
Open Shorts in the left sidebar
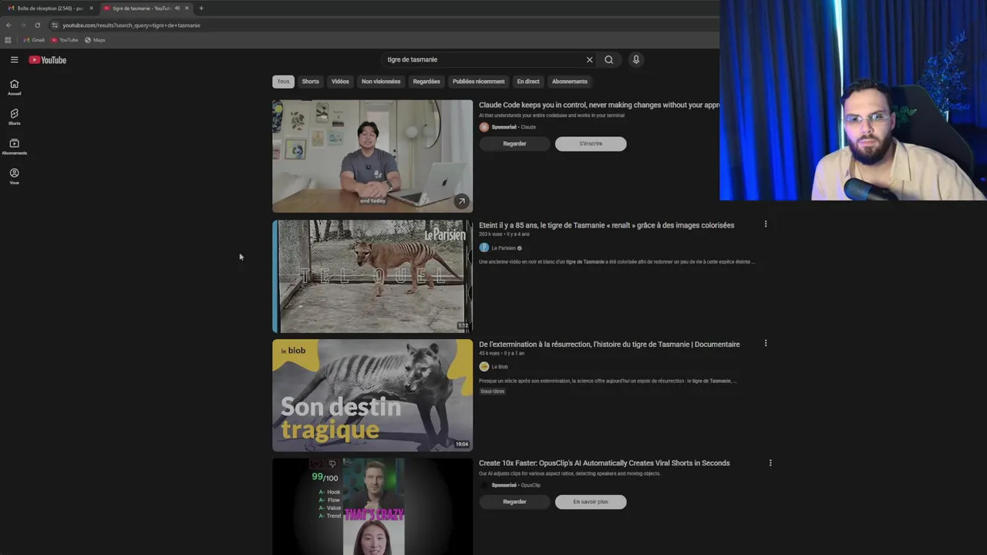[14, 117]
